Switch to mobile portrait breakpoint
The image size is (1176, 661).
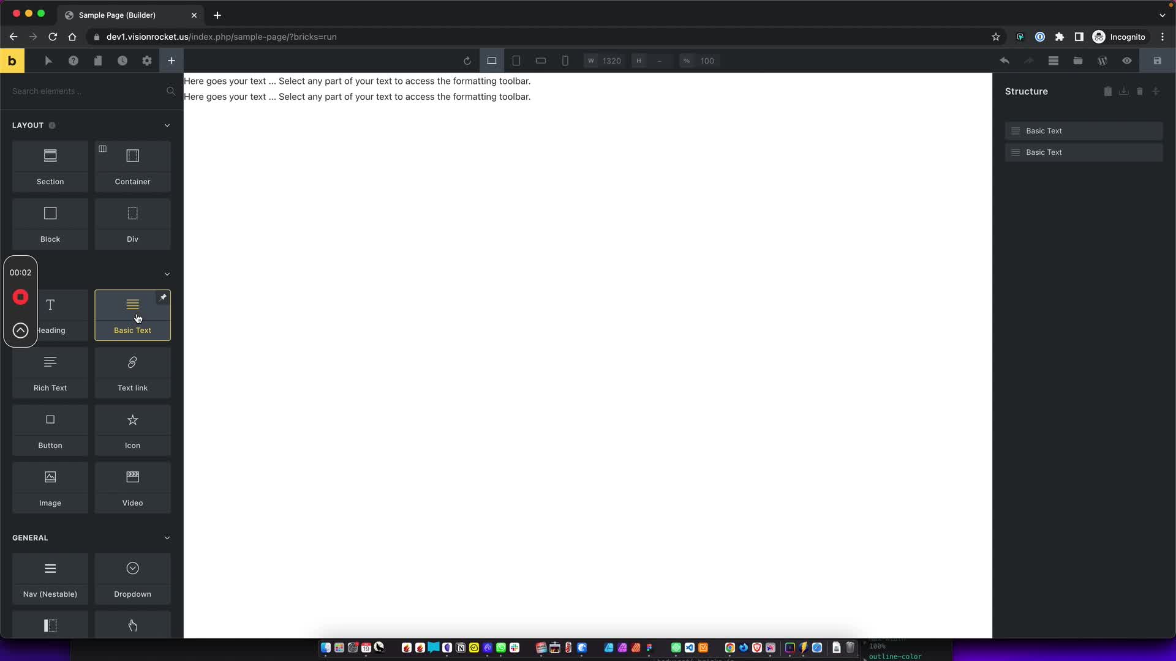point(565,61)
